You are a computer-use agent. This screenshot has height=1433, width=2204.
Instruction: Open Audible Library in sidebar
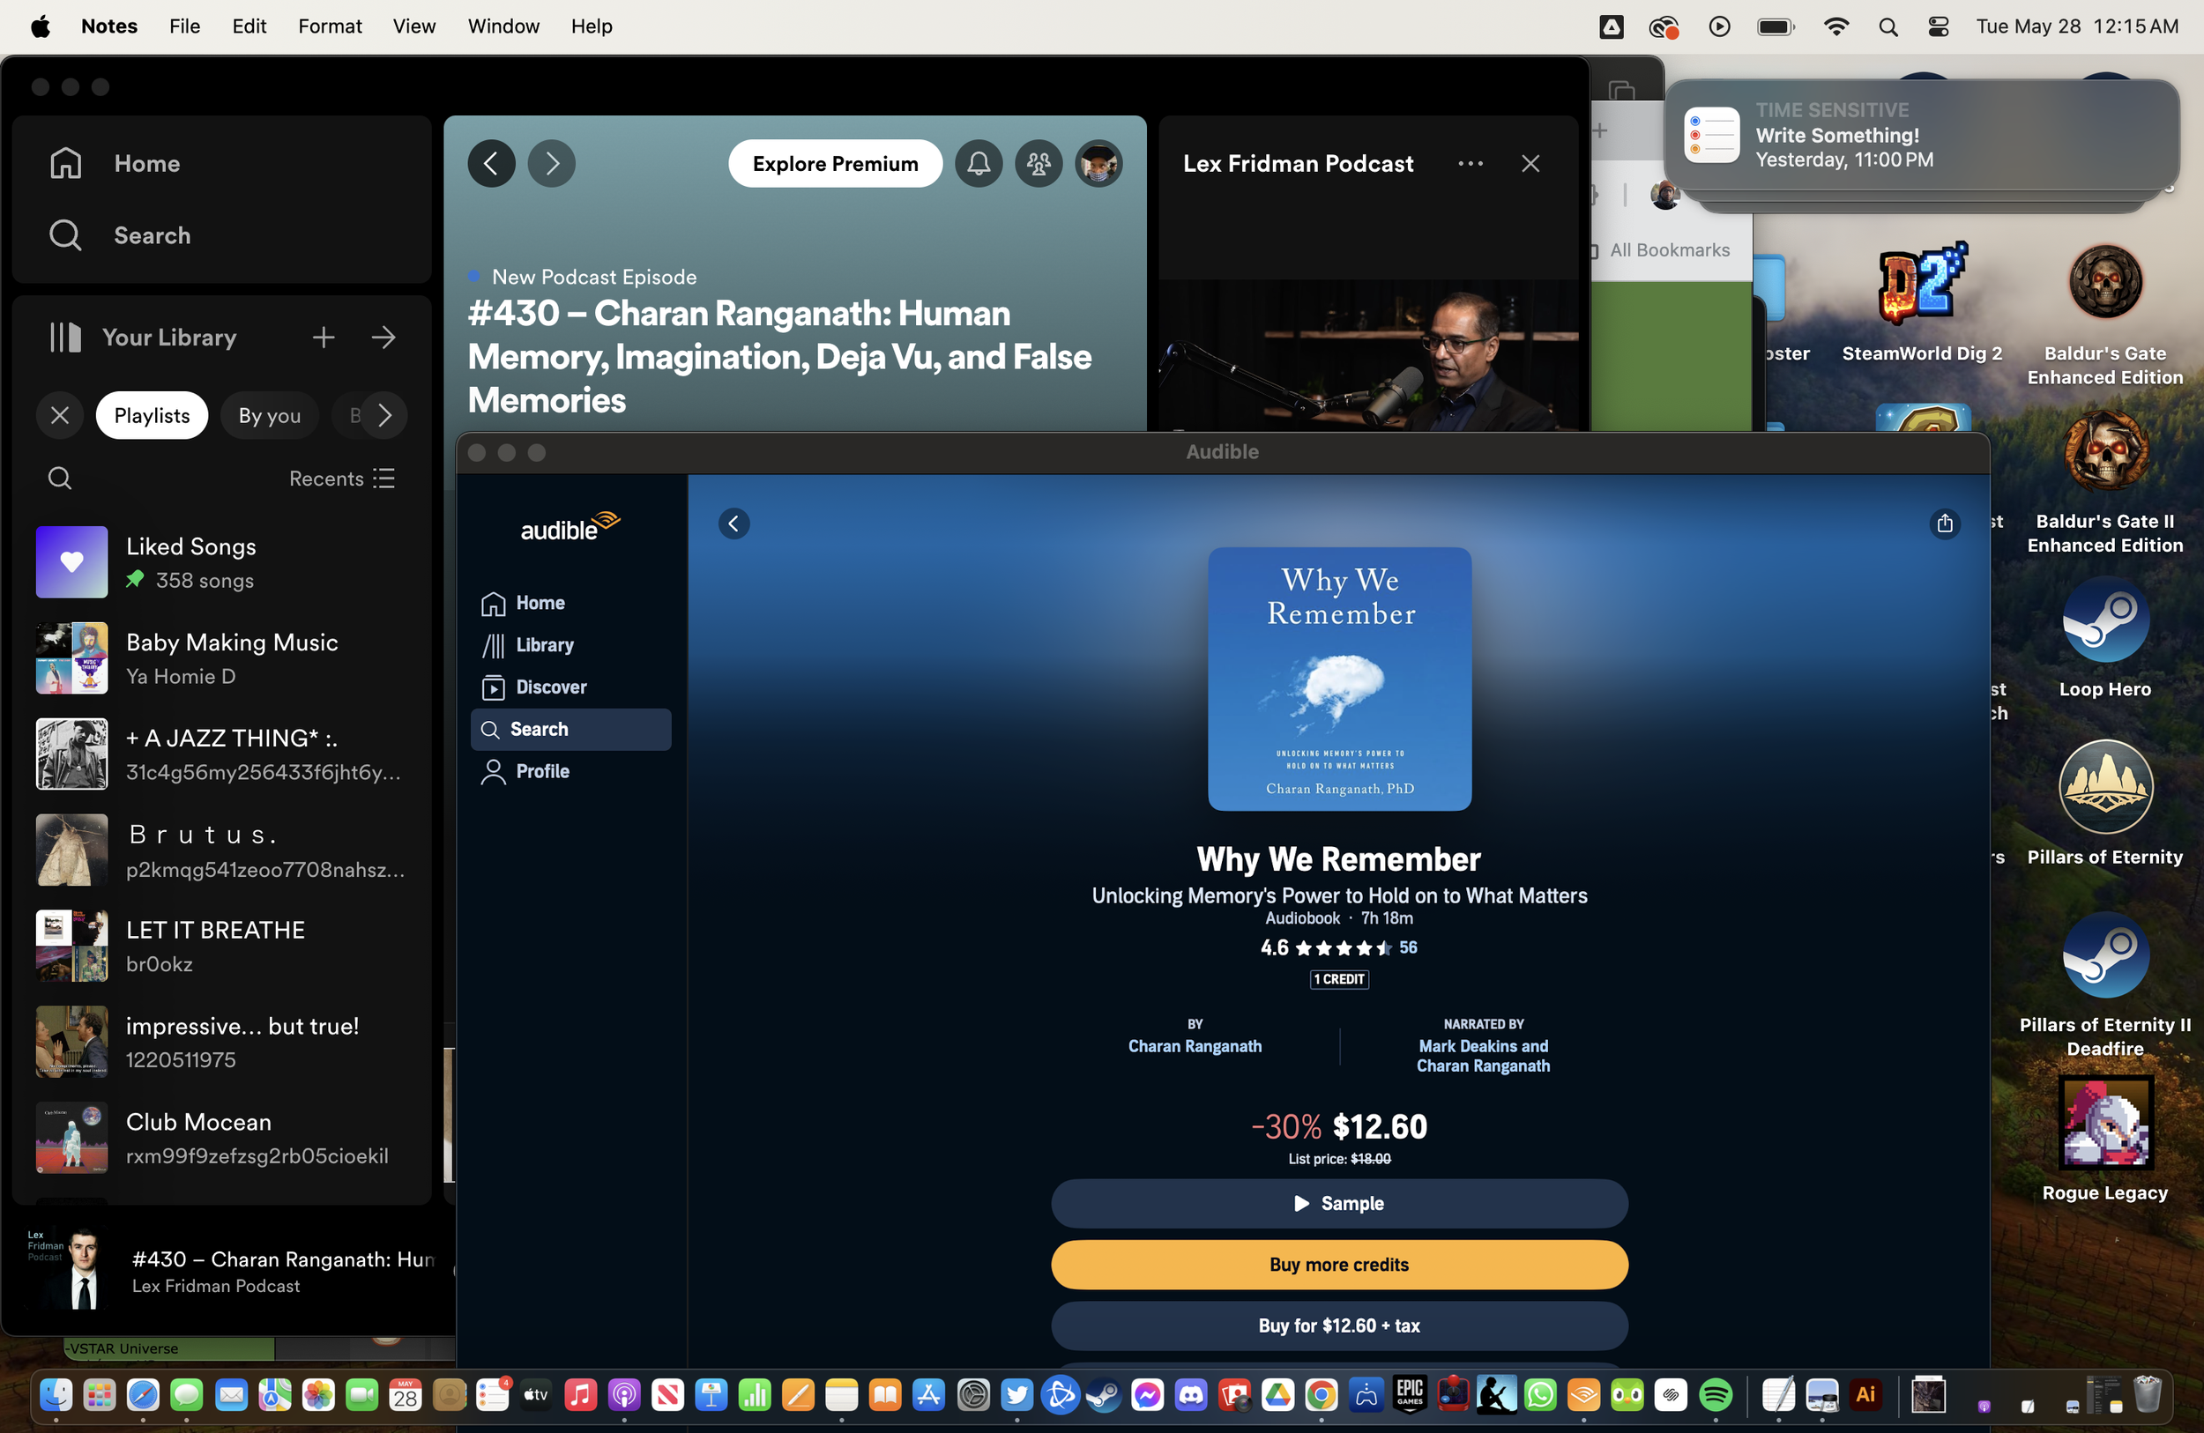[x=544, y=645]
